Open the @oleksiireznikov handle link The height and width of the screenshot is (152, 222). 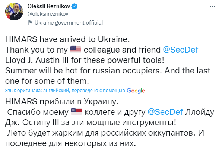click(48, 14)
